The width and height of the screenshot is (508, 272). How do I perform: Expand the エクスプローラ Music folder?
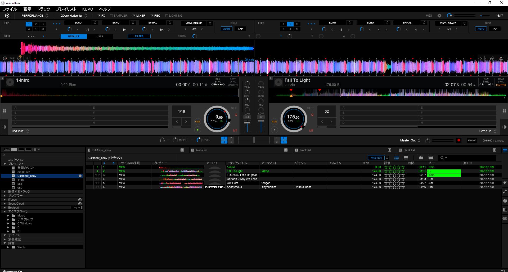(8, 215)
